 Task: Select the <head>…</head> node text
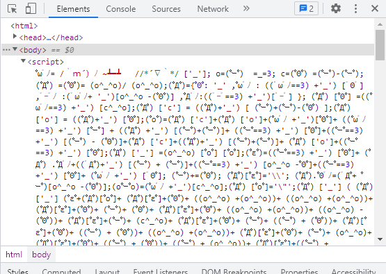pyautogui.click(x=51, y=37)
